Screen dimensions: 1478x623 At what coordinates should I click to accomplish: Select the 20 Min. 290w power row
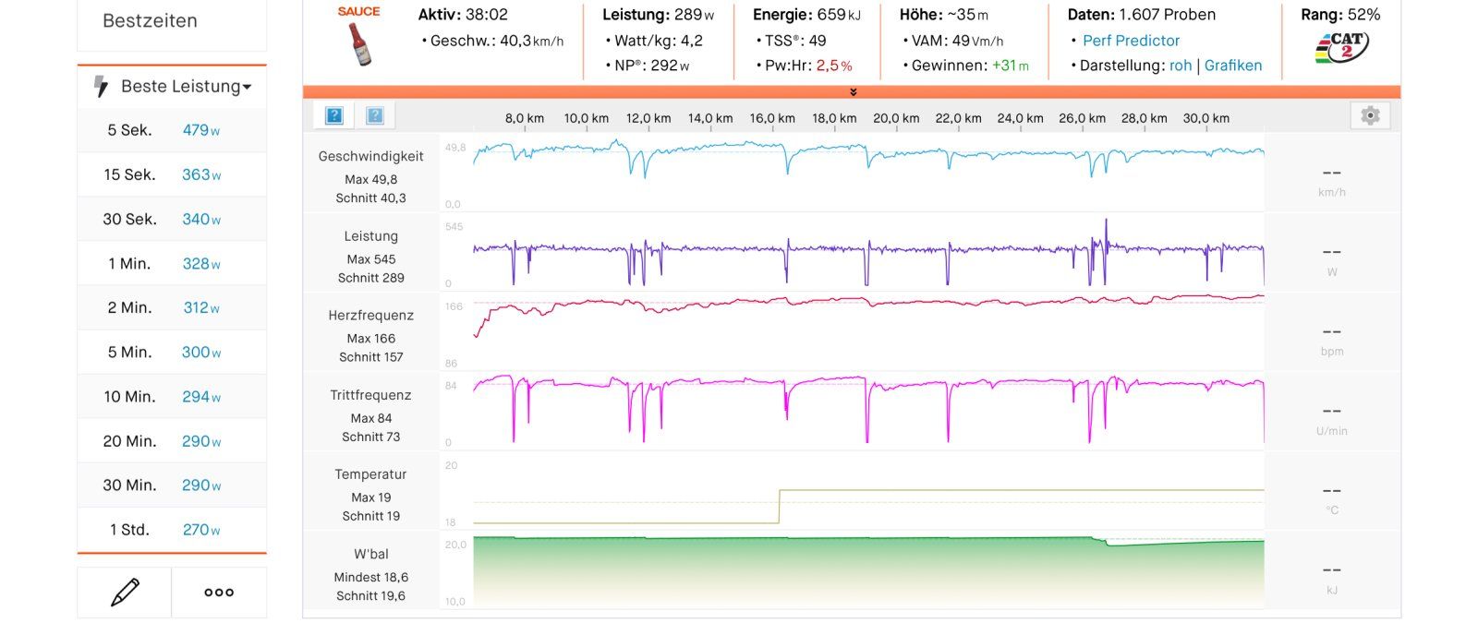click(x=172, y=441)
